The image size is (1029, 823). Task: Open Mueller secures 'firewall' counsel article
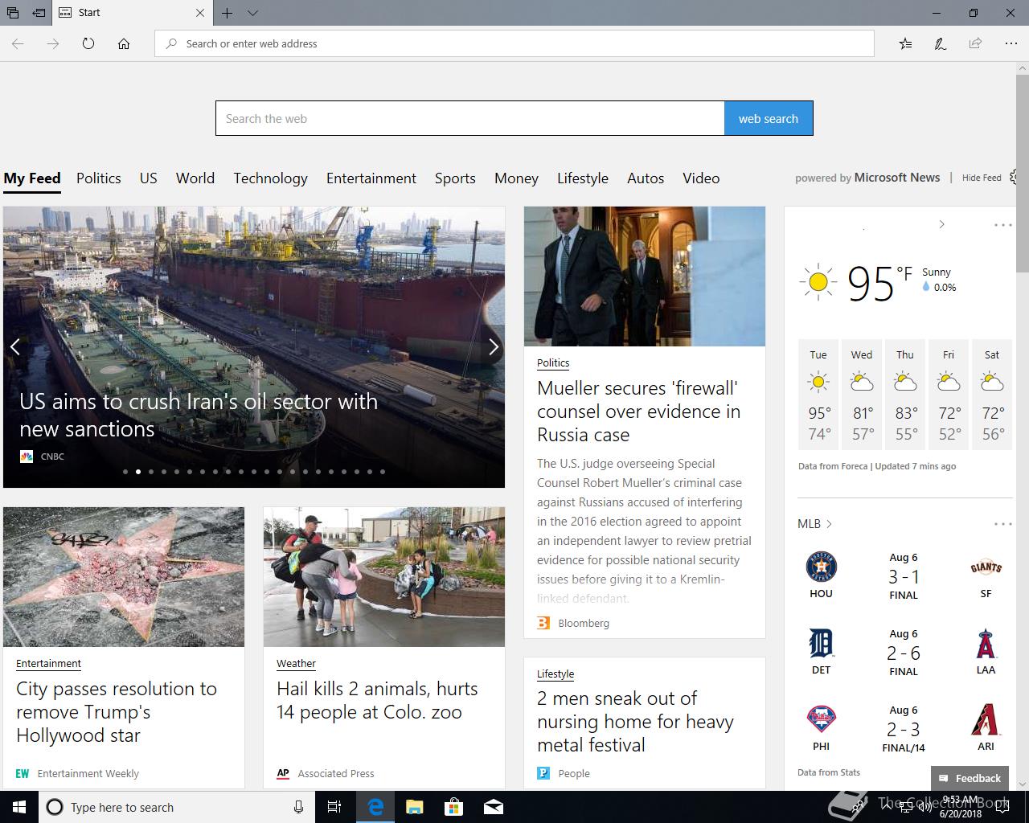tap(638, 411)
